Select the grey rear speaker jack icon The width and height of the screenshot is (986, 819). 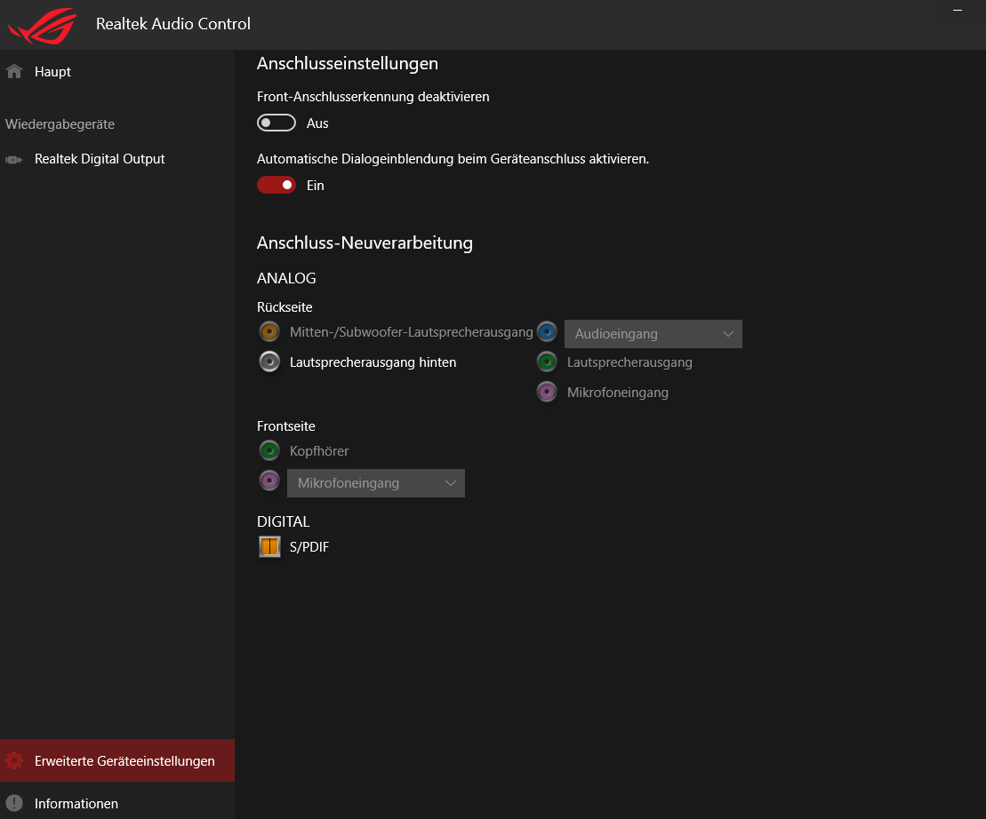pyautogui.click(x=269, y=362)
